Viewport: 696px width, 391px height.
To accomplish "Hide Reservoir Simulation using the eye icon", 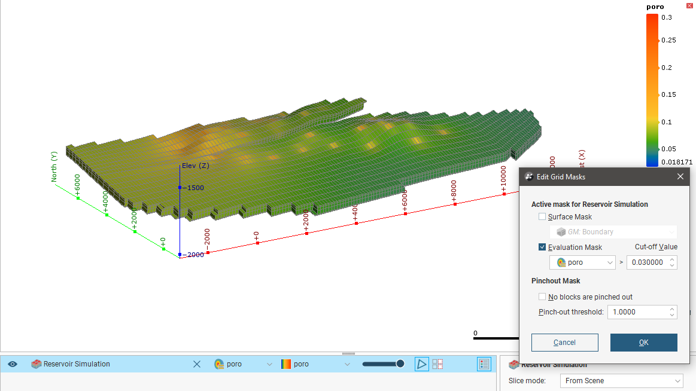I will tap(13, 364).
